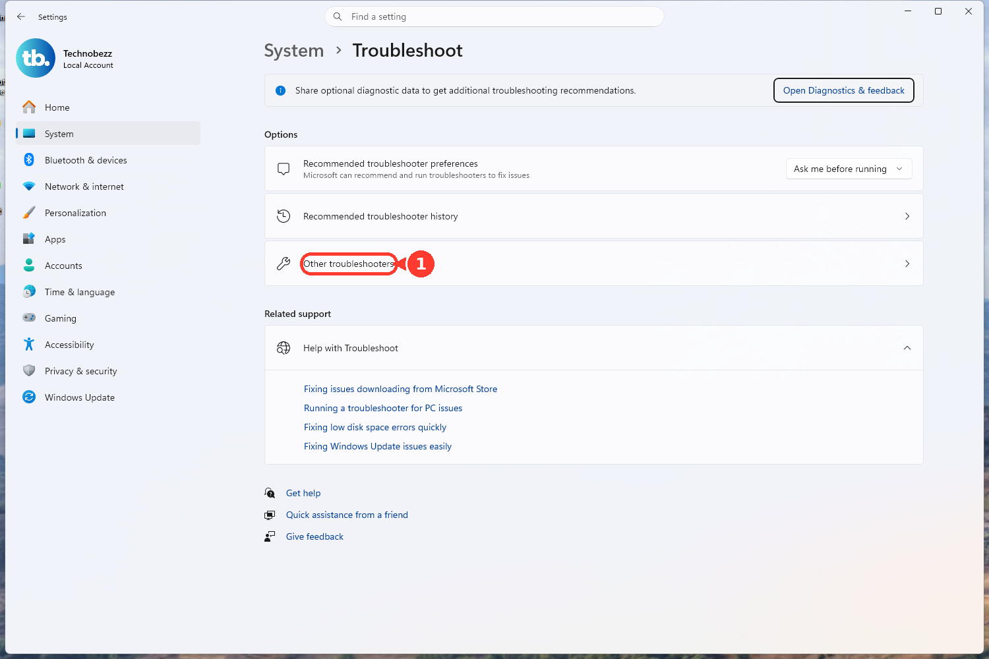Open Fixing issues downloading from Microsoft Store
Image resolution: width=989 pixels, height=659 pixels.
400,389
